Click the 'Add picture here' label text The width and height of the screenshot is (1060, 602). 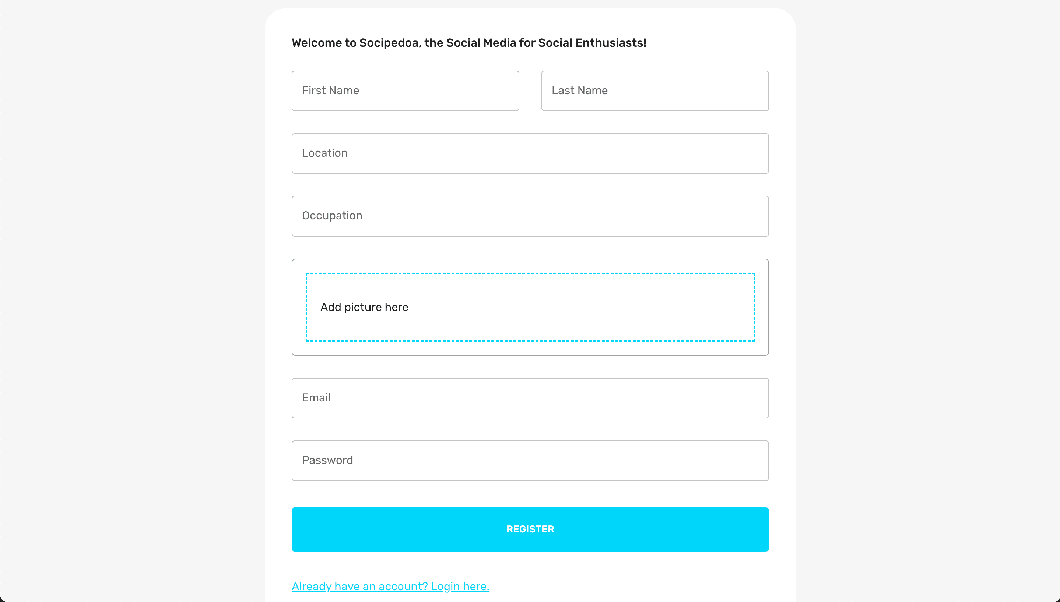364,307
